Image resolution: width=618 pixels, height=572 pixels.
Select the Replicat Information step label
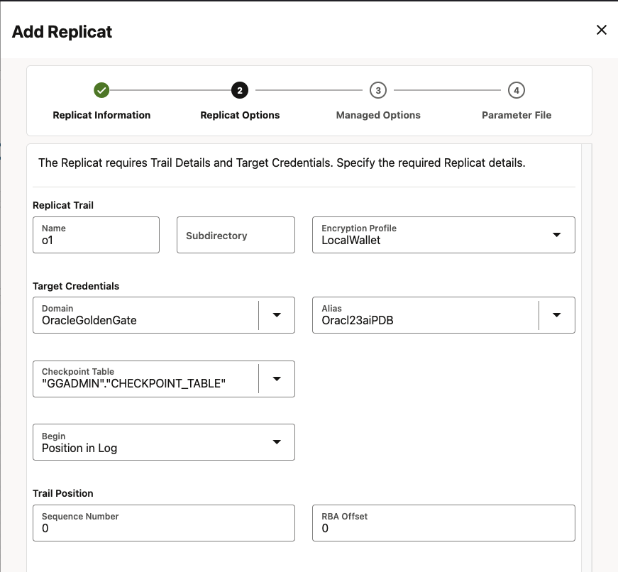click(x=101, y=115)
